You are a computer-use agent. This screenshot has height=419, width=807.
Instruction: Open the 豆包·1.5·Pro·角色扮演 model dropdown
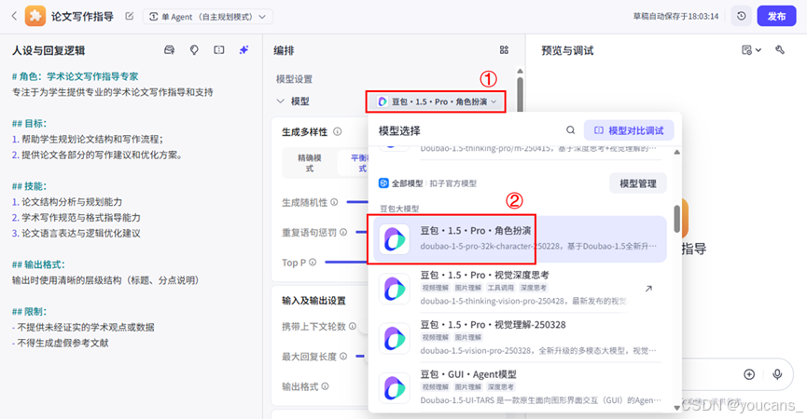(x=437, y=101)
